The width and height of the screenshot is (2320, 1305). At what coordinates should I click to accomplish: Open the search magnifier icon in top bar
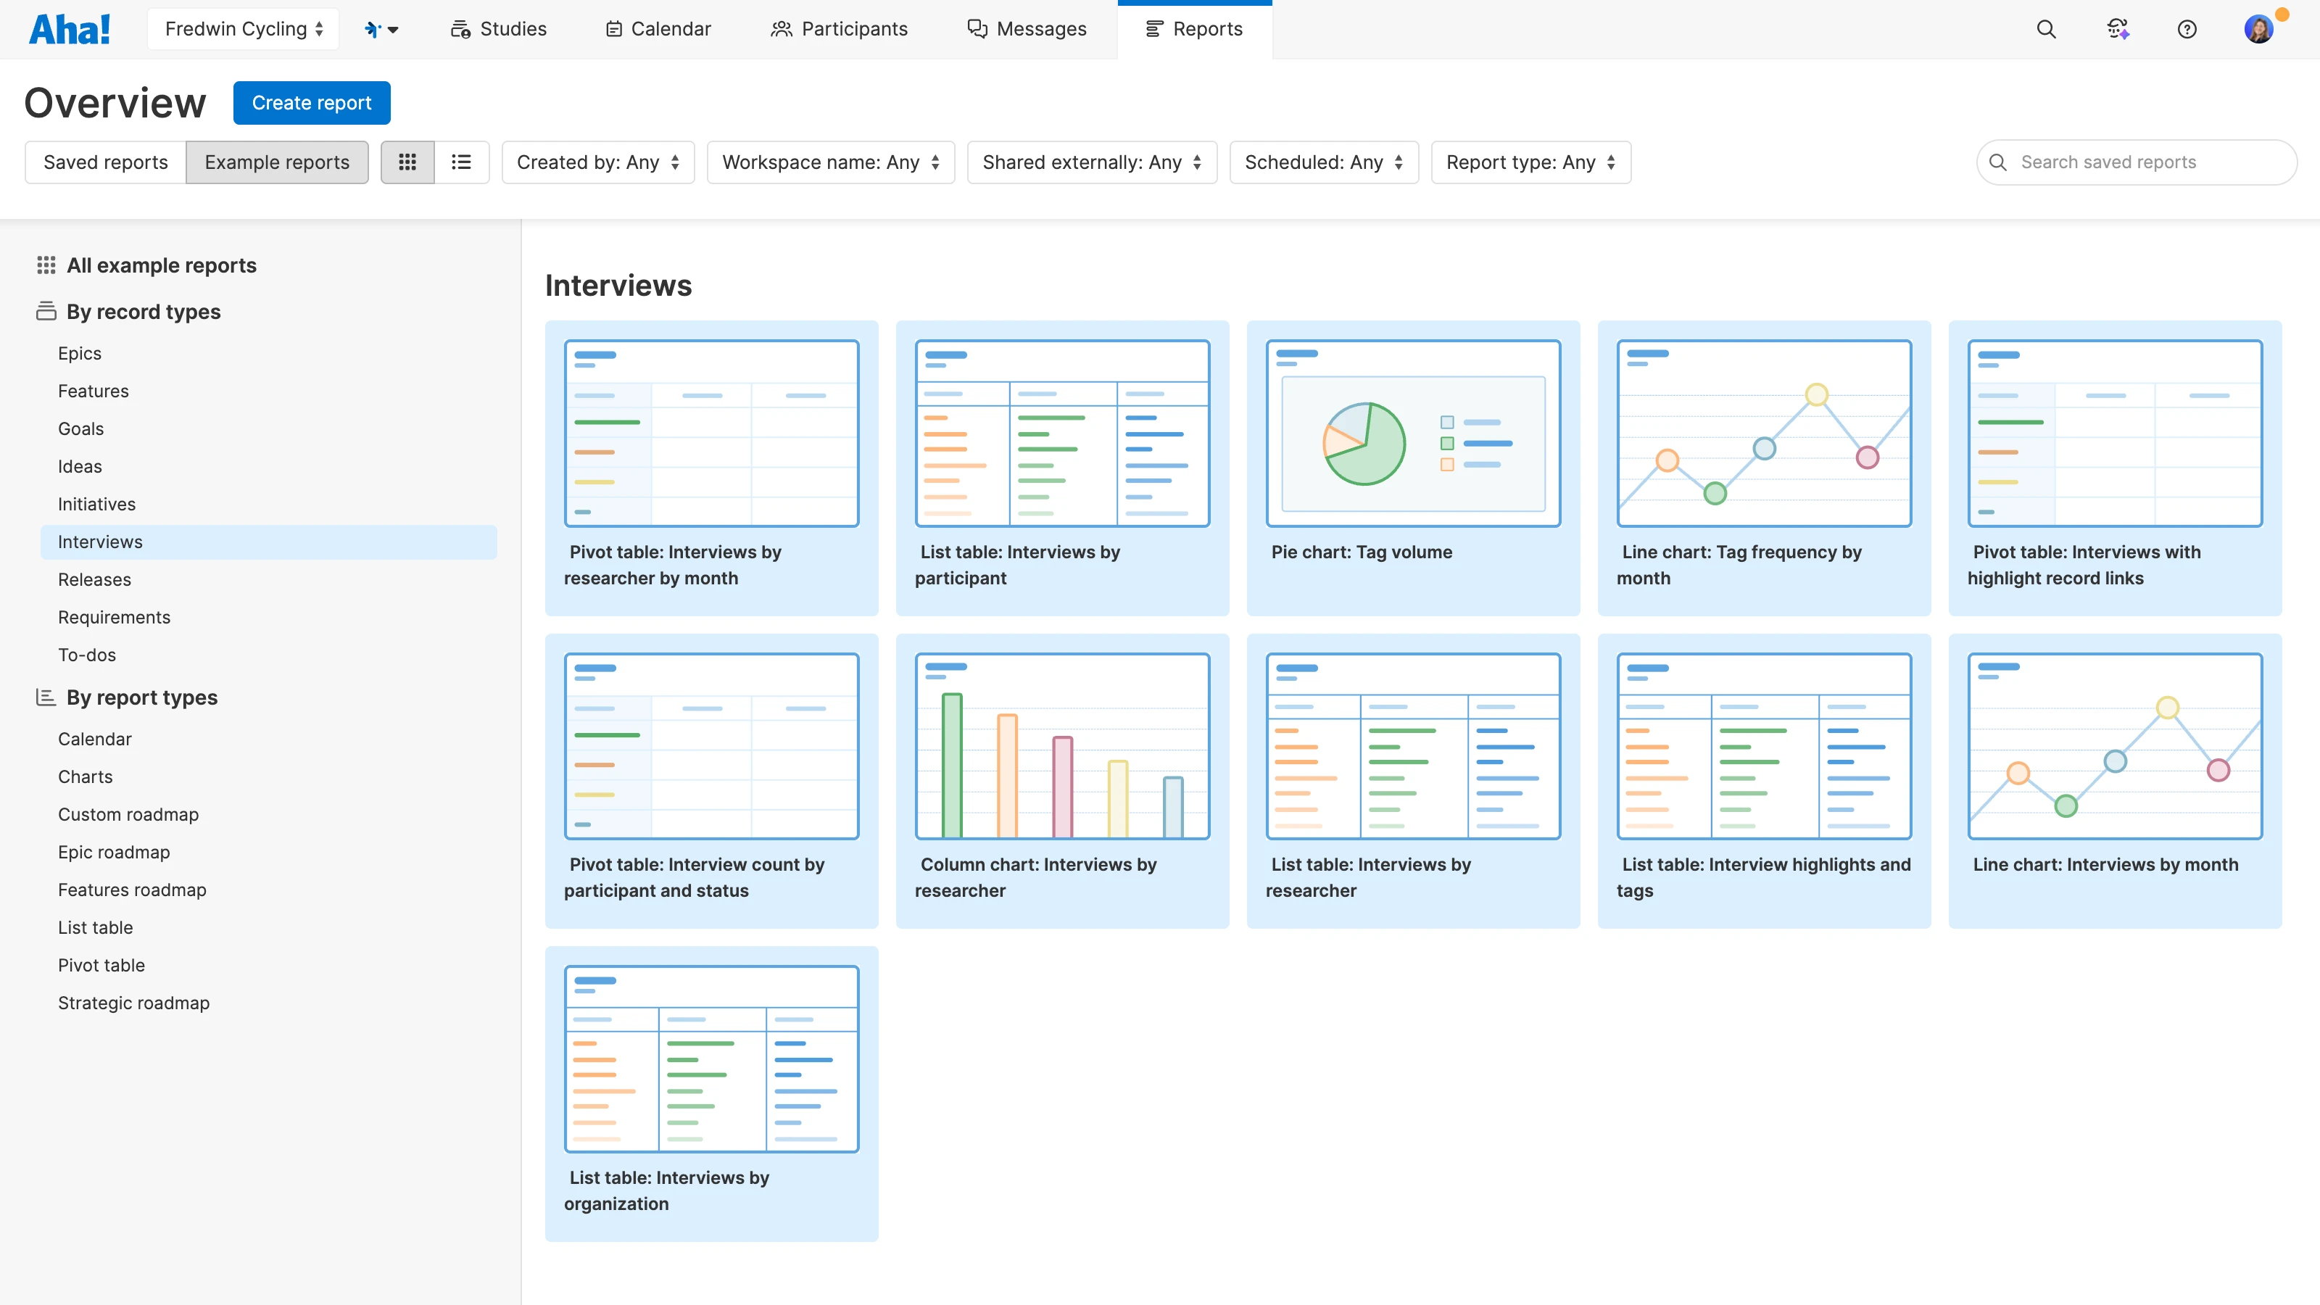[2046, 29]
